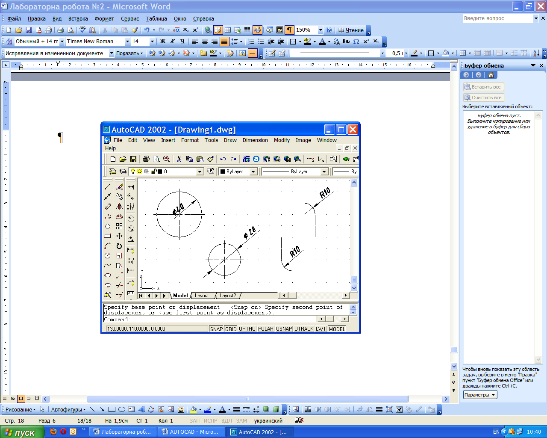This screenshot has width=547, height=438.
Task: Select the Rectangle tool in AutoCAD toolbar
Action: (x=108, y=236)
